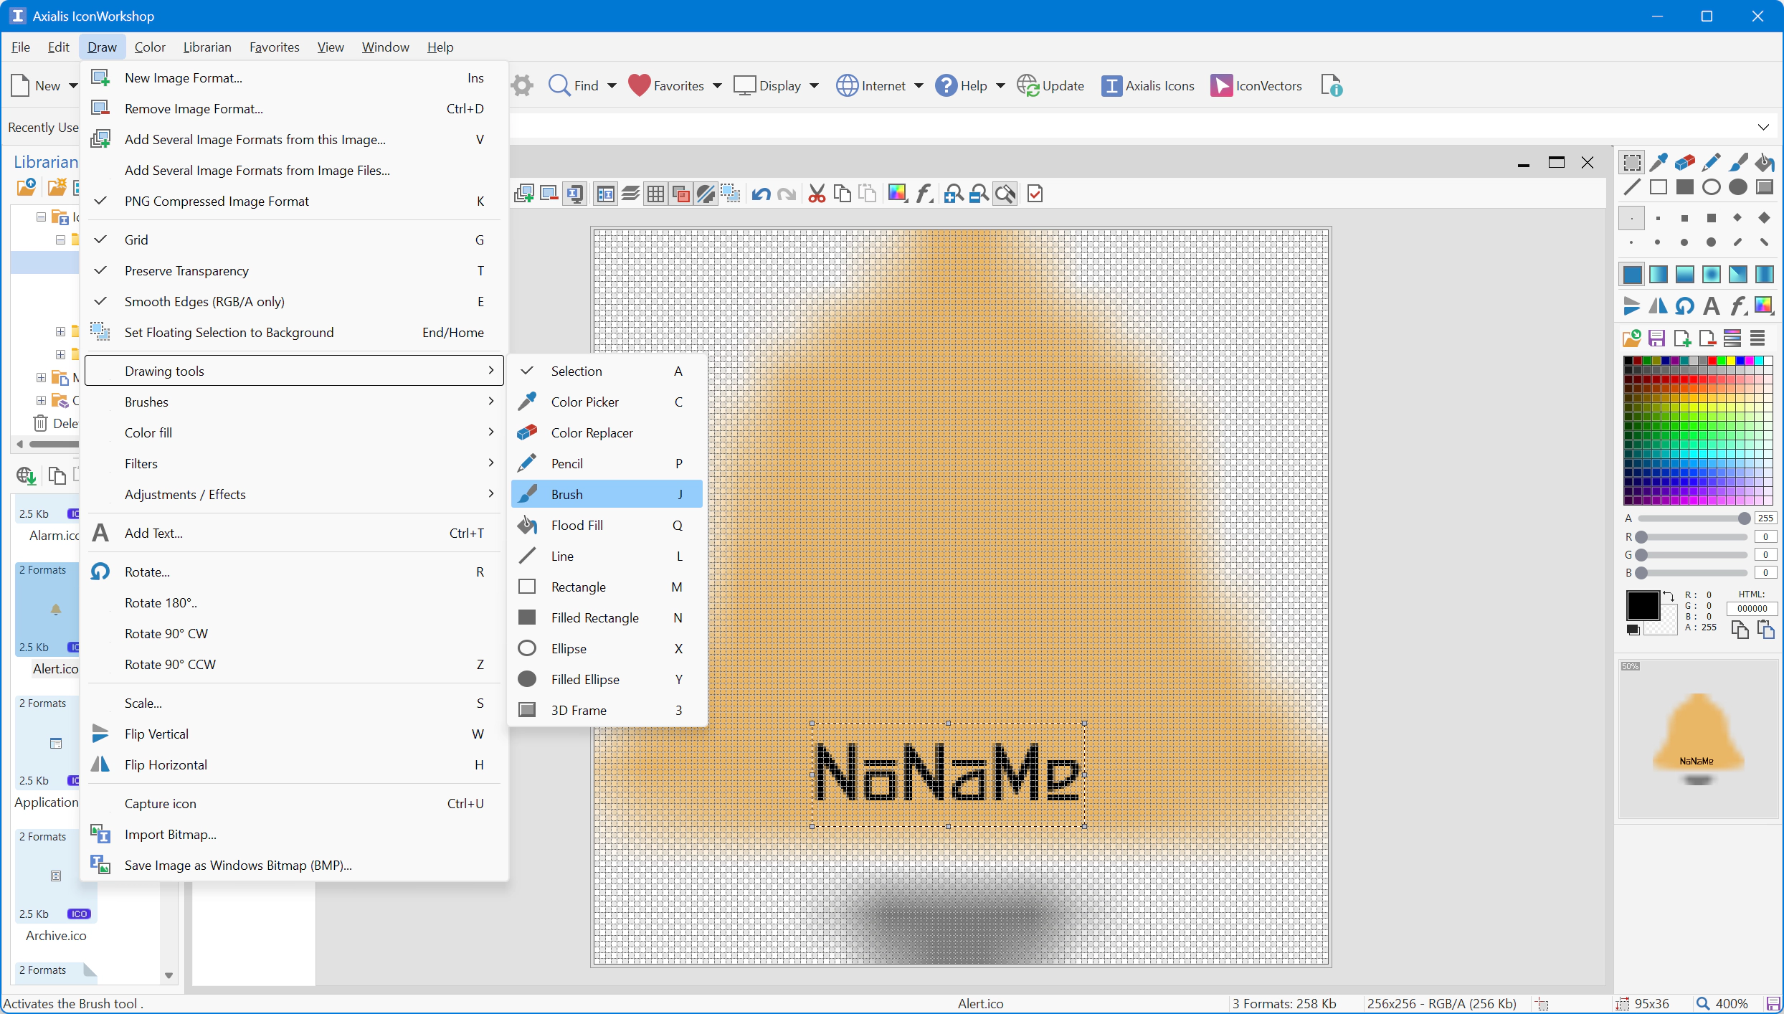
Task: Toggle the Grid option in Draw menu
Action: (x=136, y=240)
